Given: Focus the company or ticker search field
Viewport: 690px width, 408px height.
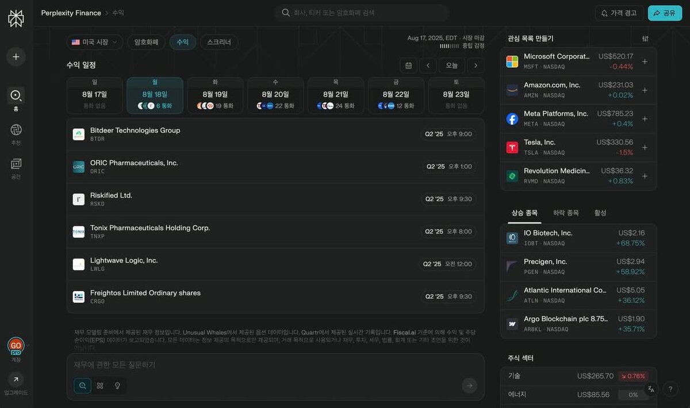Looking at the screenshot, I should click(362, 13).
